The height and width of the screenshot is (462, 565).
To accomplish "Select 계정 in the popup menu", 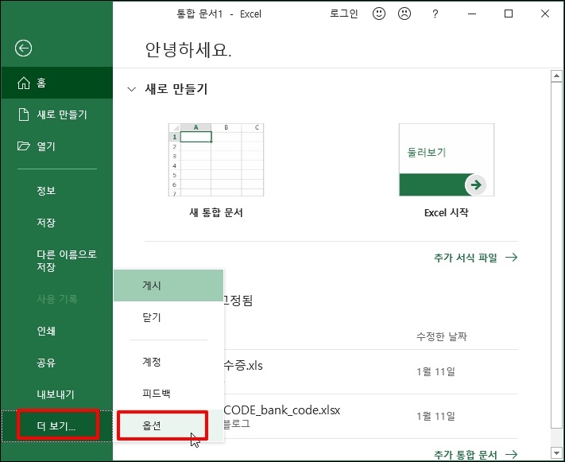I will 168,362.
